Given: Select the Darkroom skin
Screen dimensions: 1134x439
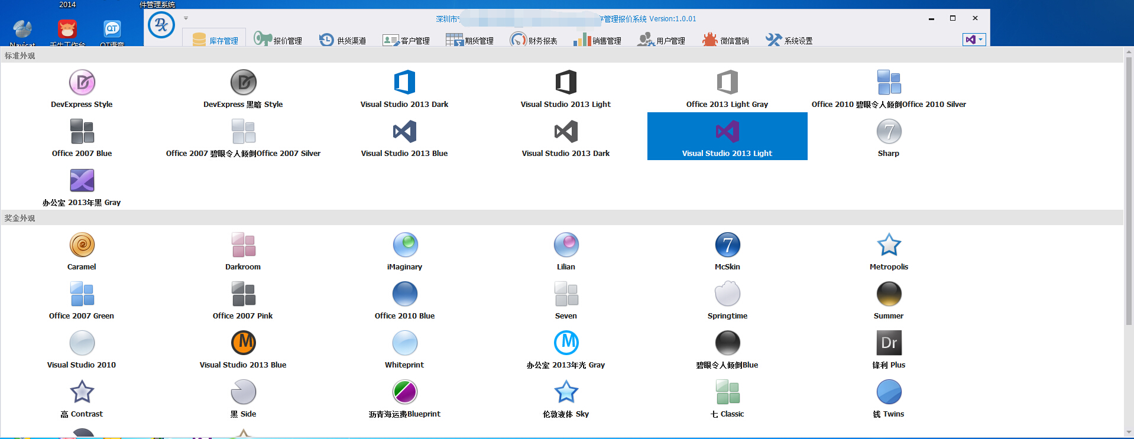Looking at the screenshot, I should 243,251.
